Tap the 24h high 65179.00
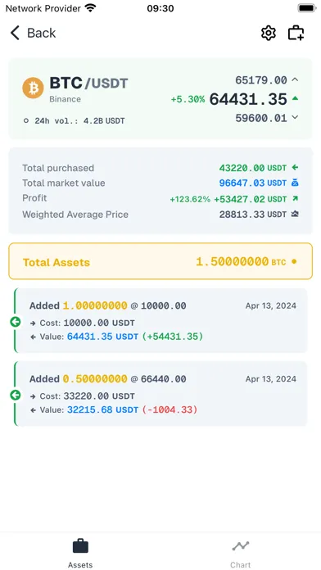This screenshot has height=570, width=321. [261, 79]
